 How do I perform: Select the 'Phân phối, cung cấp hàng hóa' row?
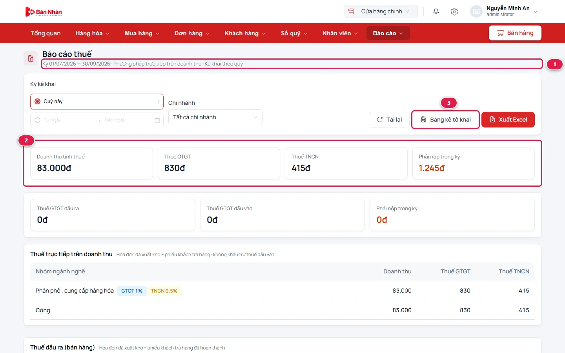[x=282, y=291]
